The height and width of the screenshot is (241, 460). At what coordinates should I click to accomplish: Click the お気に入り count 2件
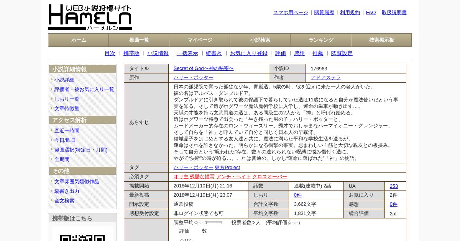point(394,195)
